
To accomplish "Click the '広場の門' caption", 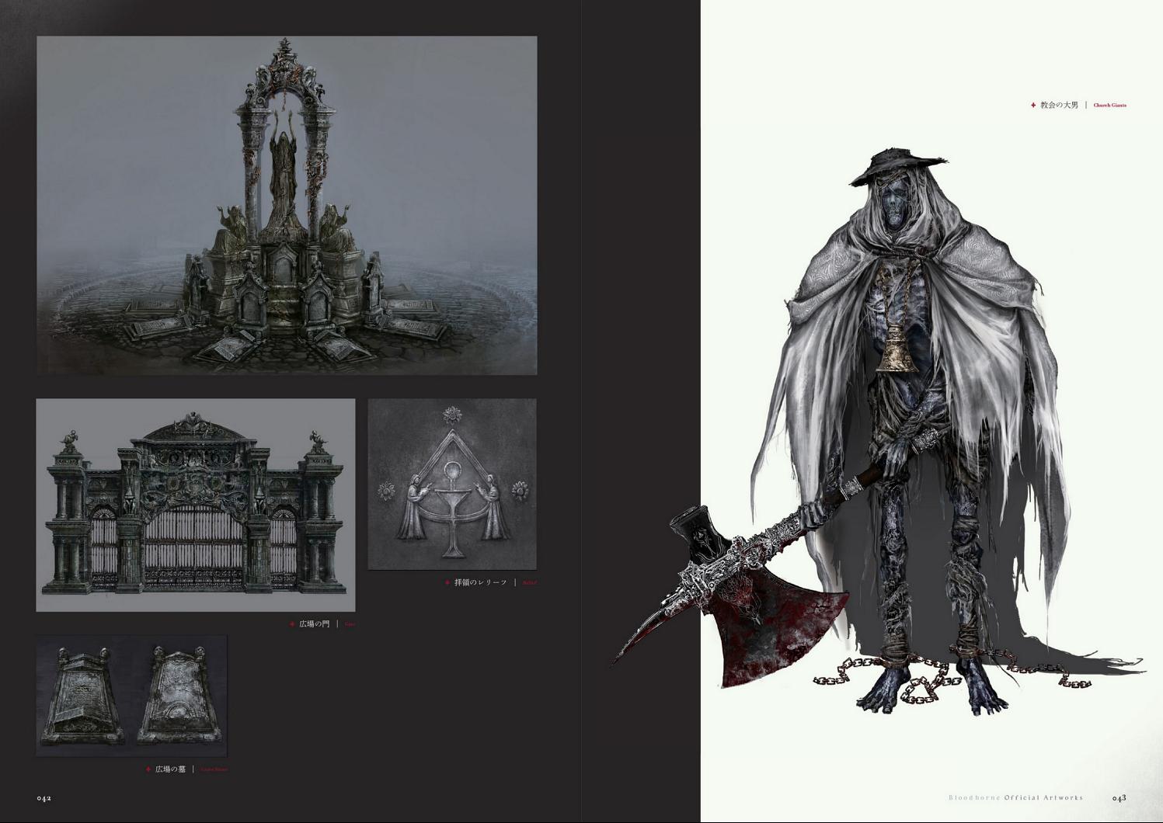I will point(314,624).
